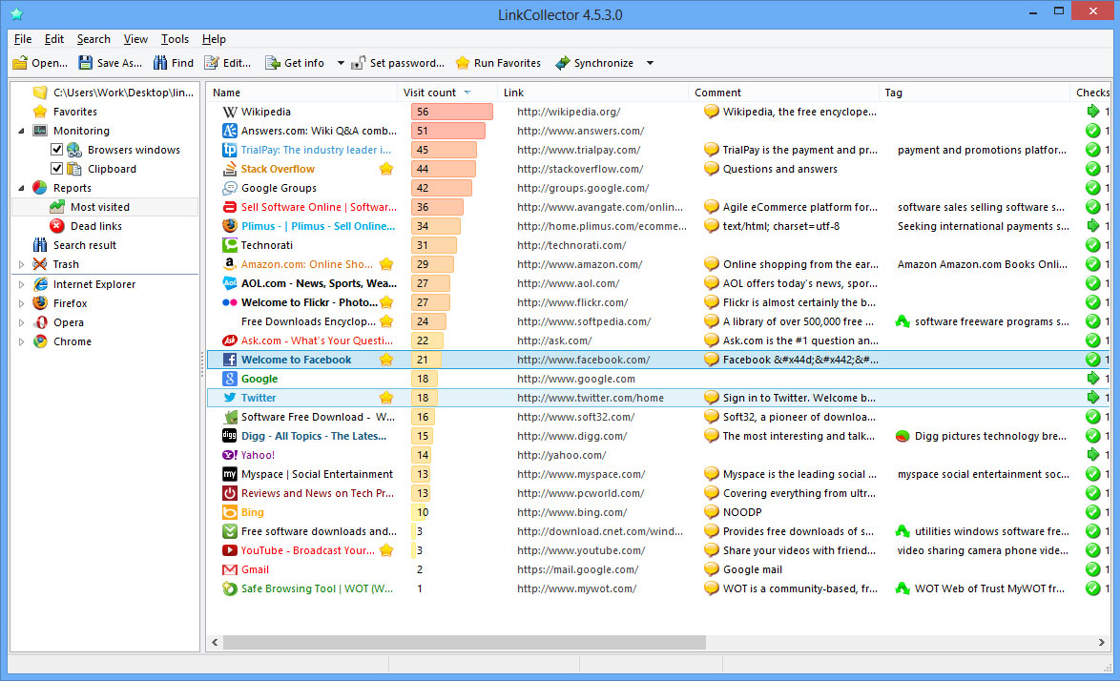Viewport: 1120px width, 681px height.
Task: Uncheck the Browsers windows monitoring option
Action: click(54, 150)
